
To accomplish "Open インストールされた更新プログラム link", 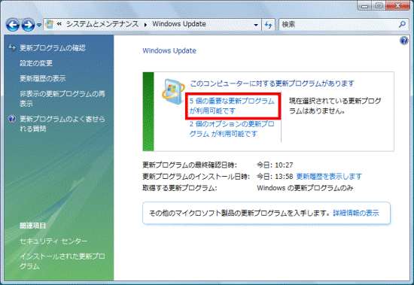I will [x=62, y=261].
